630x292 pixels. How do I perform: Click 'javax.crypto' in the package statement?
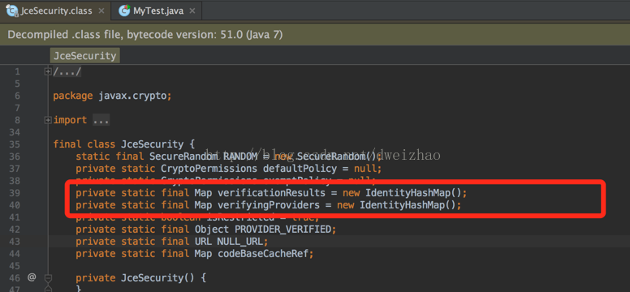[x=133, y=96]
